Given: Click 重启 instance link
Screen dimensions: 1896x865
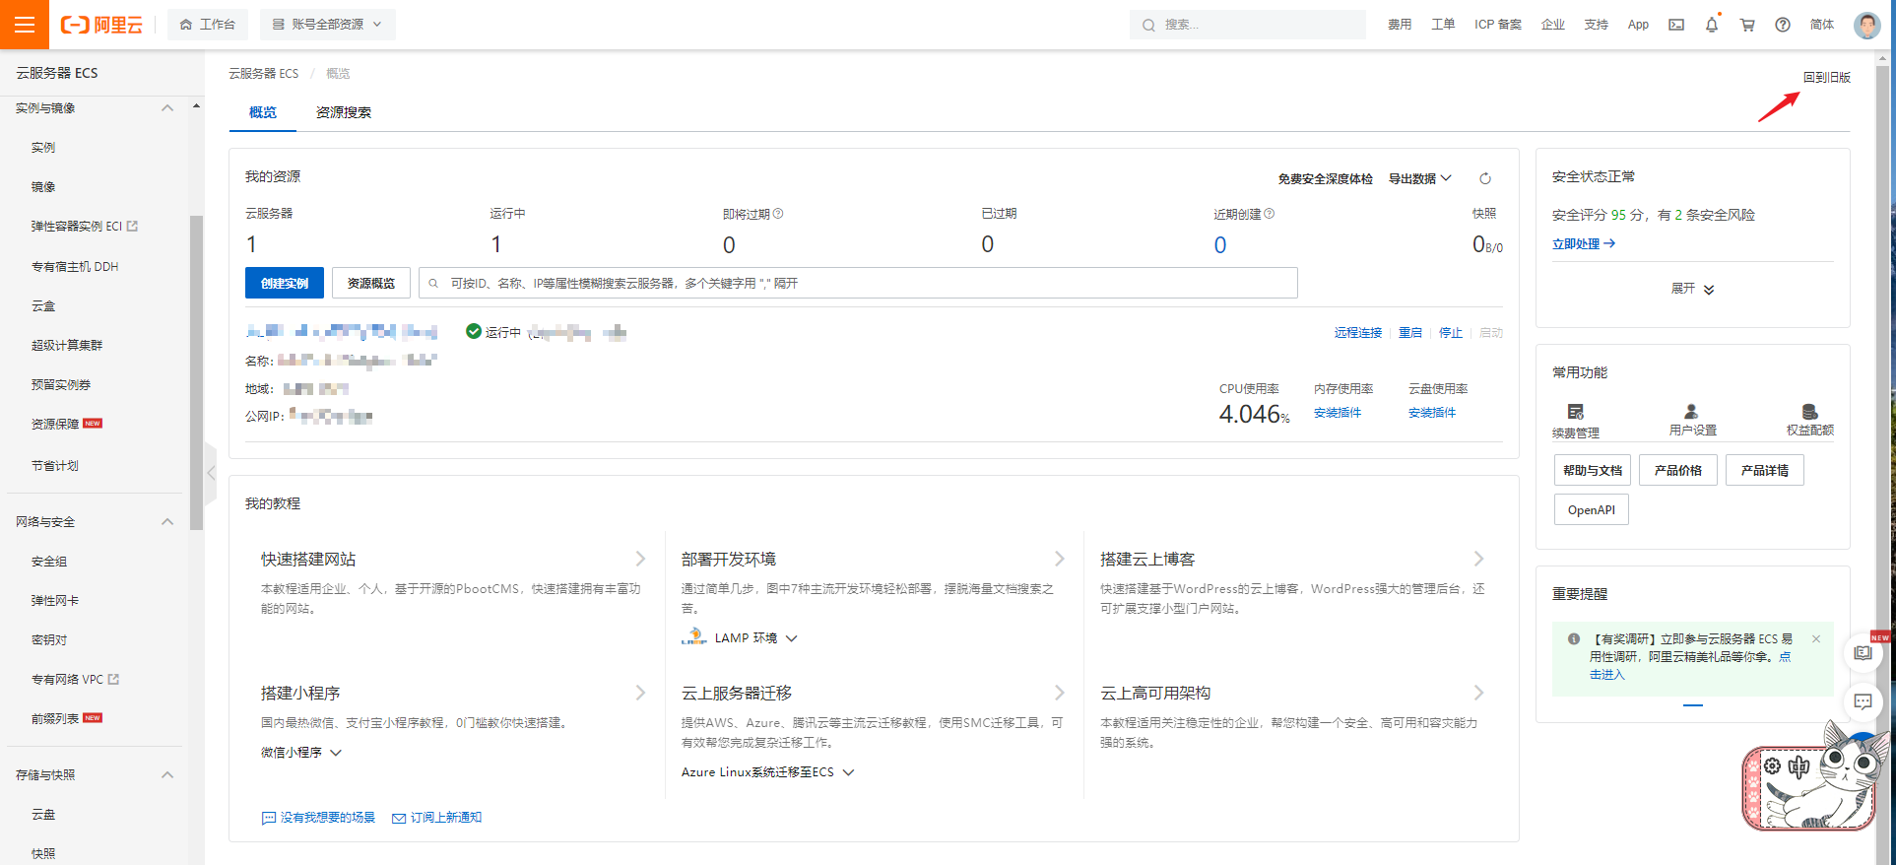Looking at the screenshot, I should click(x=1410, y=333).
